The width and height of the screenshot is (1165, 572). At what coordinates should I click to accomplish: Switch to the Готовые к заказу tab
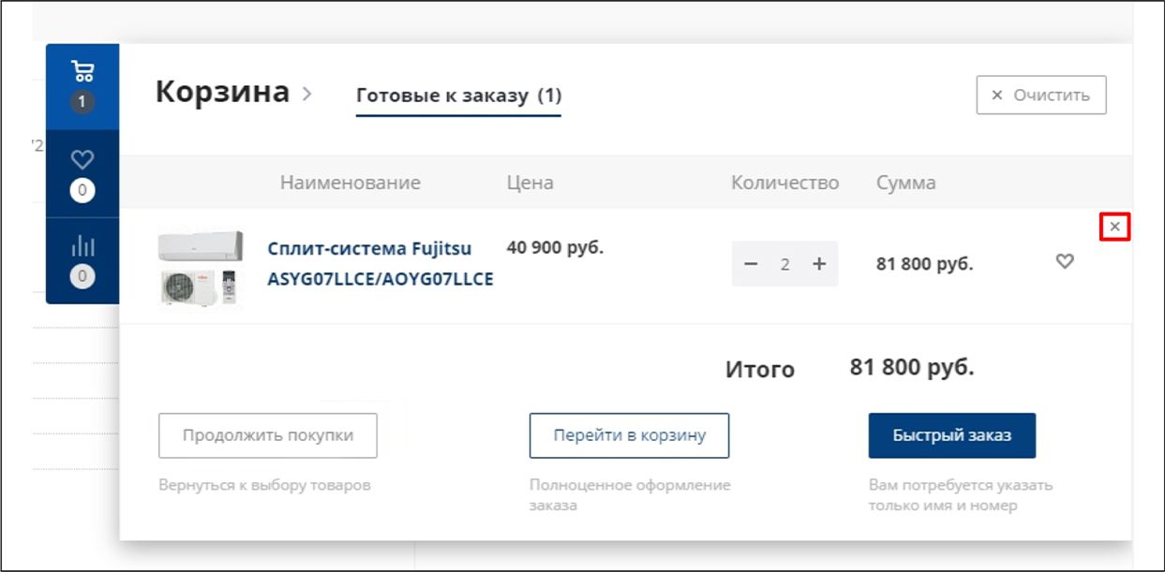pos(458,95)
